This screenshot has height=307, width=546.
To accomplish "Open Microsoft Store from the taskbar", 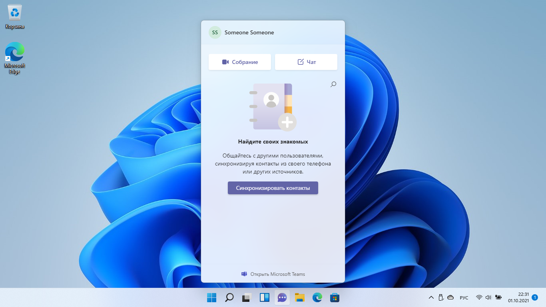I will pyautogui.click(x=335, y=297).
